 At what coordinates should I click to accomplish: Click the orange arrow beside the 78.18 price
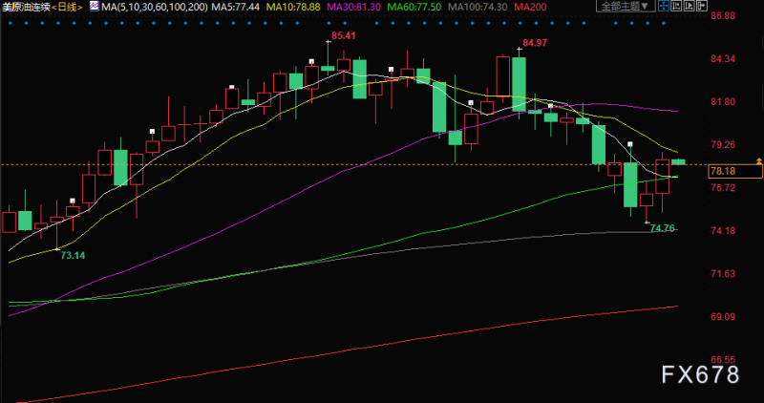point(758,160)
